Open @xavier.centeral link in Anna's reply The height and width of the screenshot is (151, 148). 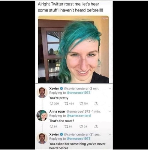(x=79, y=116)
